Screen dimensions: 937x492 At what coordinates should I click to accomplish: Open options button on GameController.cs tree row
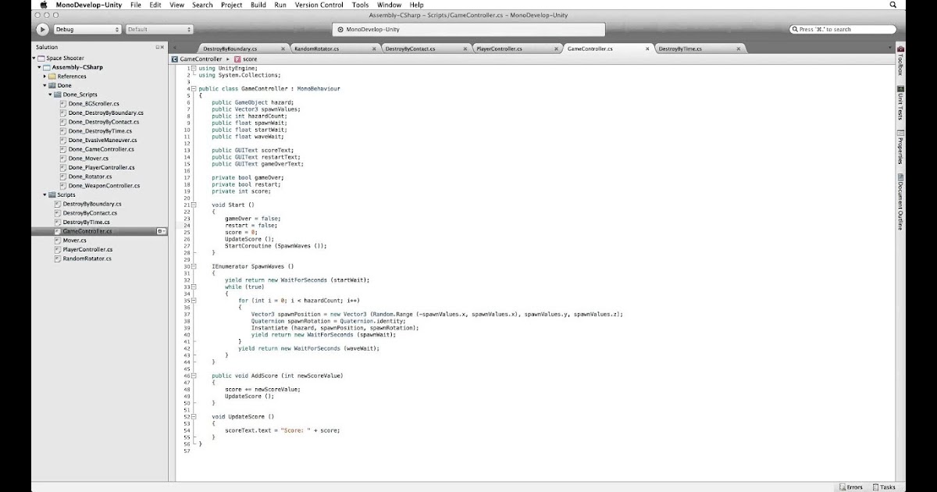click(x=161, y=231)
